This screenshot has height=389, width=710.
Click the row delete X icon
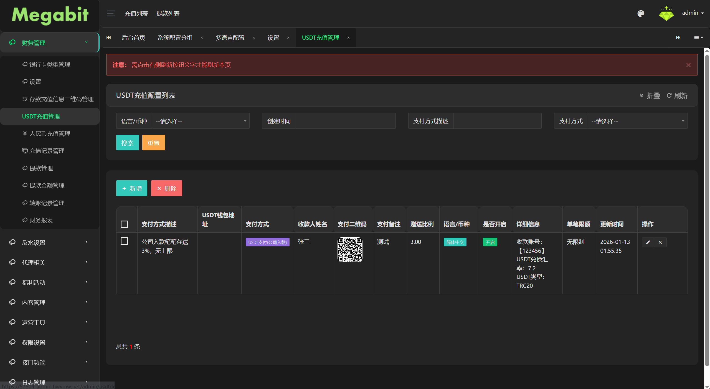[x=660, y=242]
